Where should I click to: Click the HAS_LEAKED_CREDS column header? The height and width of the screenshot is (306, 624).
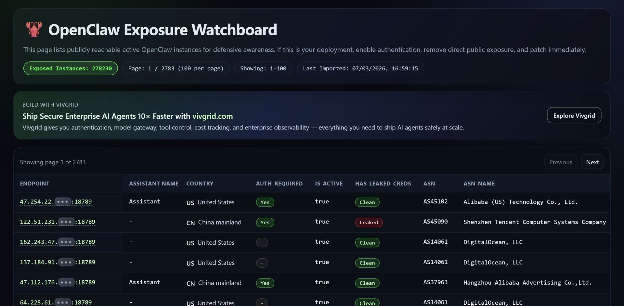383,184
